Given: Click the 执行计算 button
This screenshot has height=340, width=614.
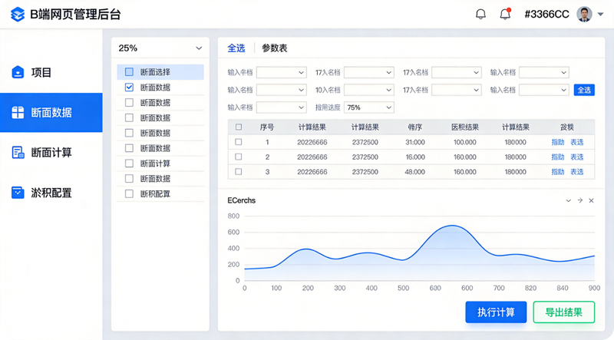Looking at the screenshot, I should coord(496,312).
